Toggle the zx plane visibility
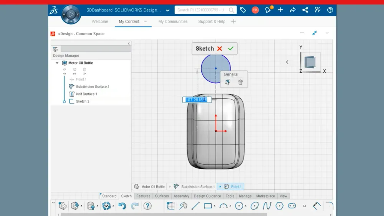Viewport: 384px width, 216px height. [x=85, y=71]
